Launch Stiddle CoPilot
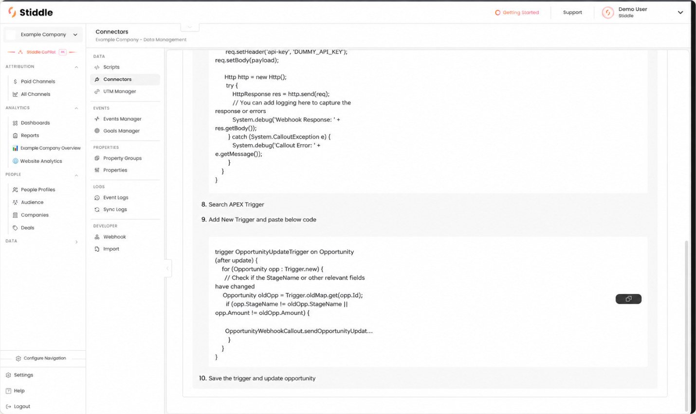The image size is (696, 414). (42, 52)
